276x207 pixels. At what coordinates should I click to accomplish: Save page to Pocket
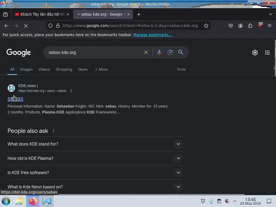tap(231, 26)
